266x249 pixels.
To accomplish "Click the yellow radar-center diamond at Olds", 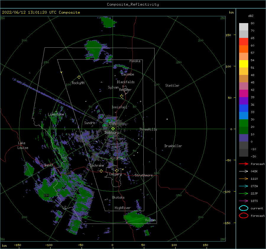I will click(113, 129).
